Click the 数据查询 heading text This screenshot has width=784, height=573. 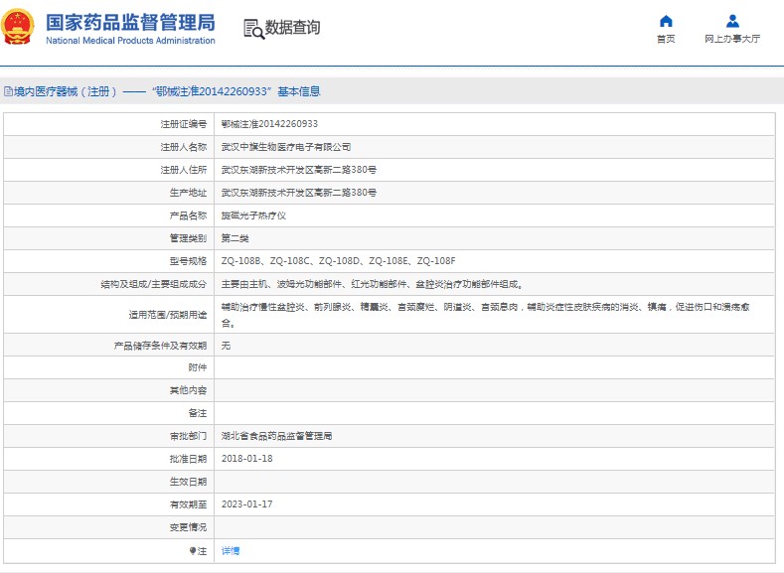coord(292,28)
